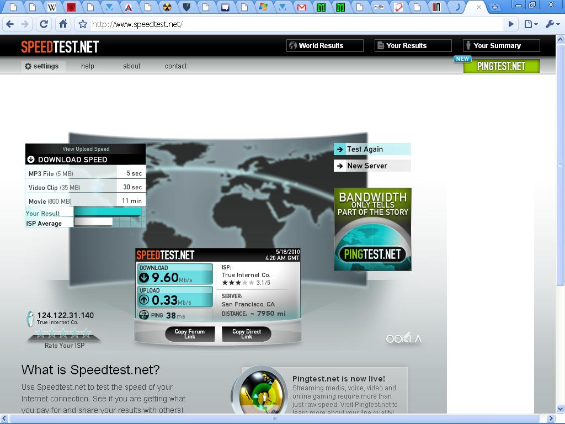The width and height of the screenshot is (565, 424).
Task: Open a new tab with the plus button
Action: pos(495,7)
